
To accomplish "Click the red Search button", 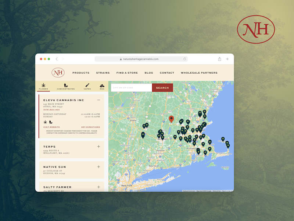I will [x=162, y=88].
